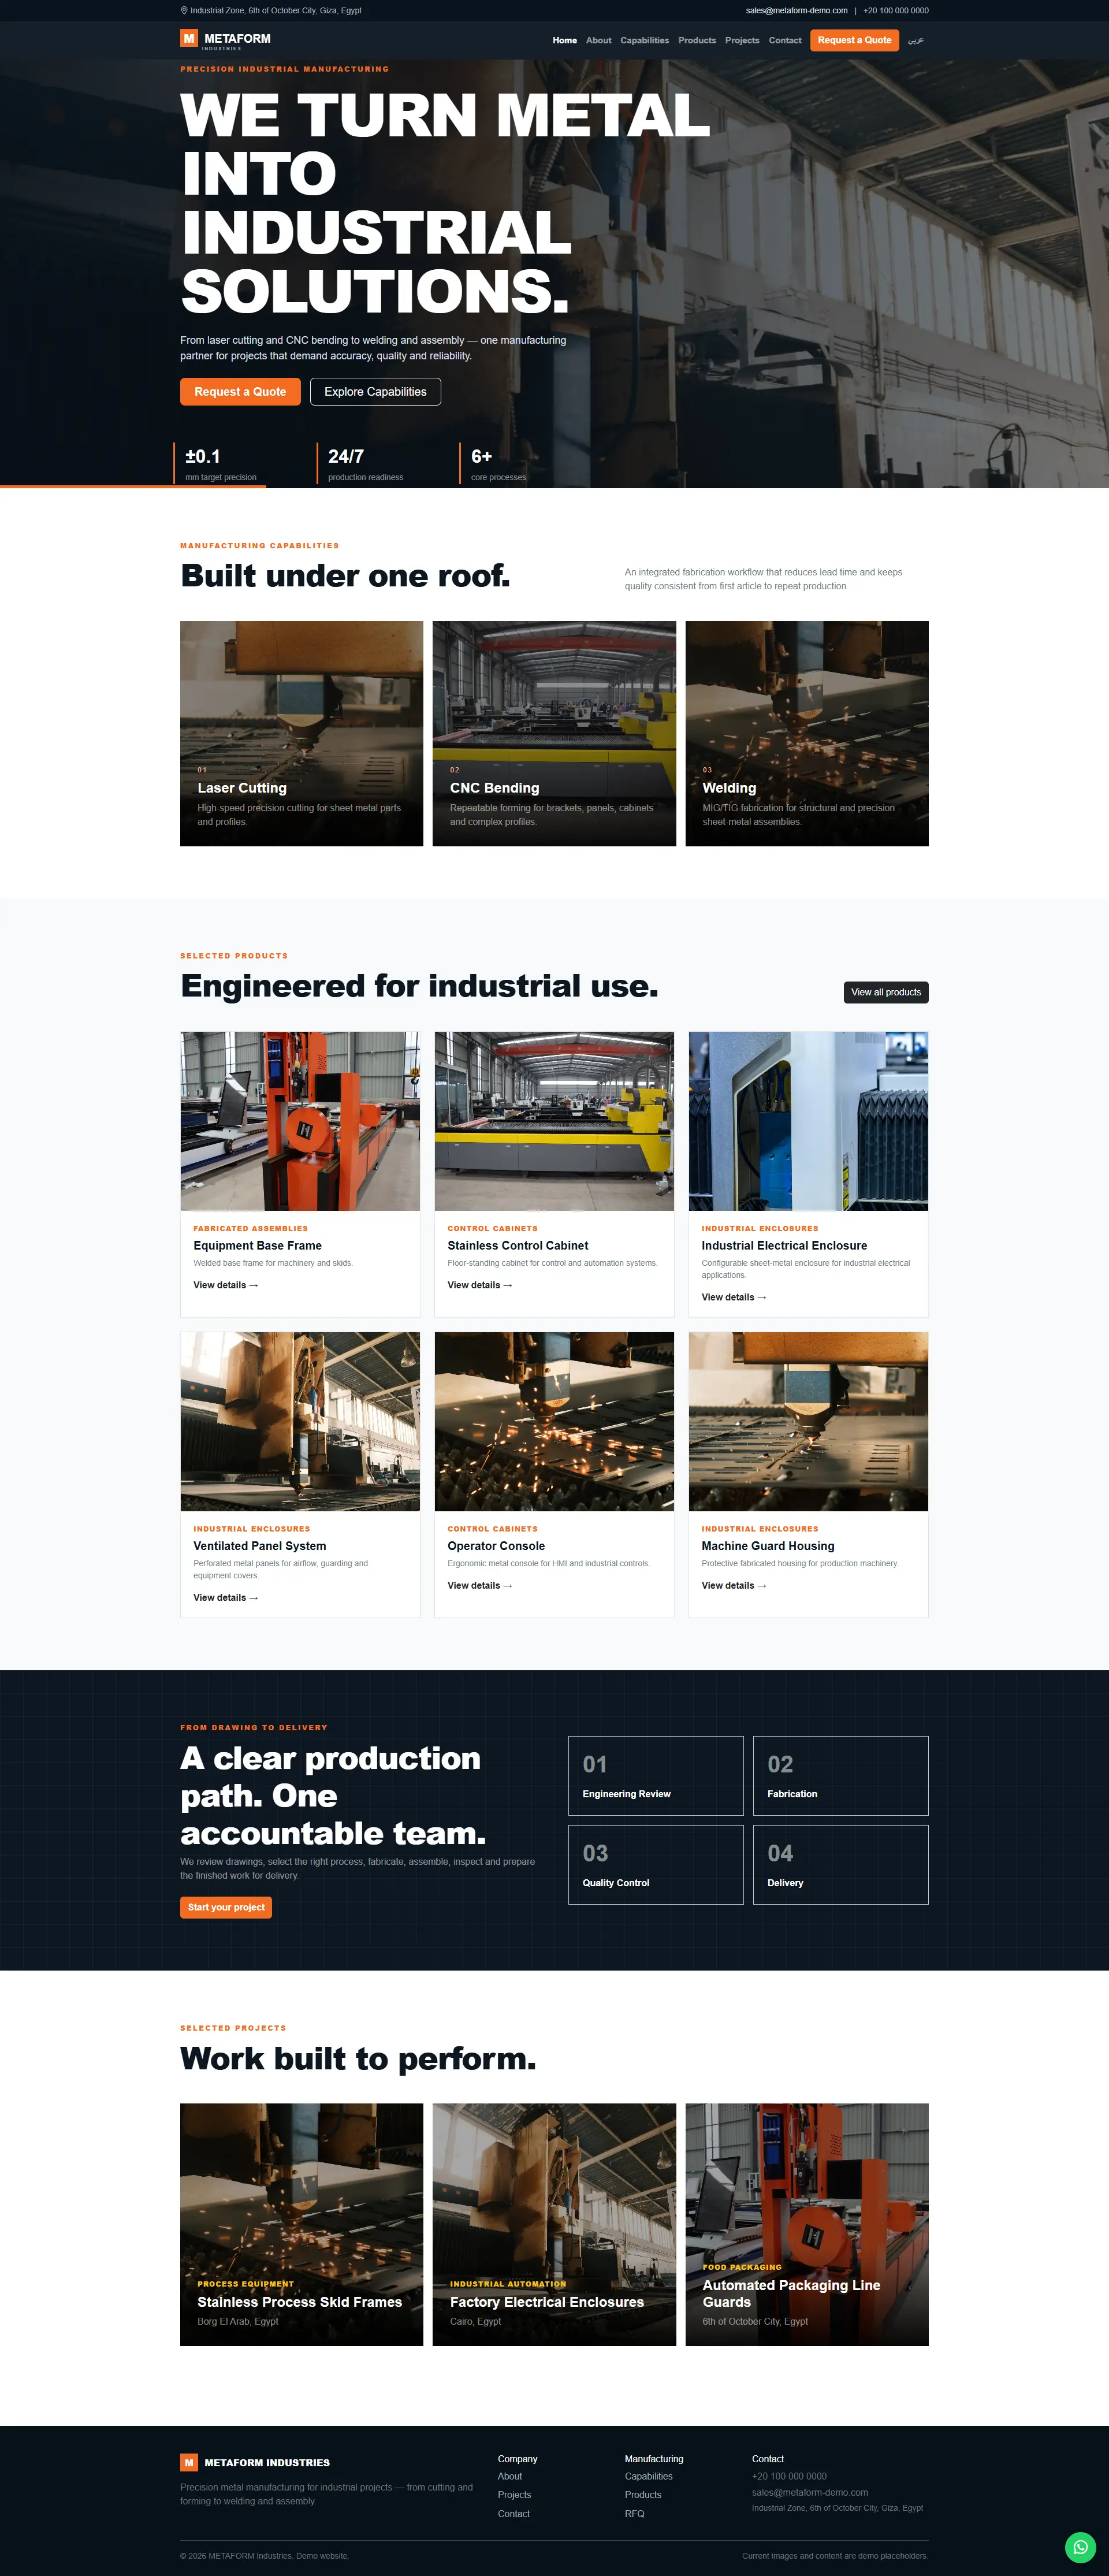View details of Machine Guard Housing

(x=733, y=1585)
